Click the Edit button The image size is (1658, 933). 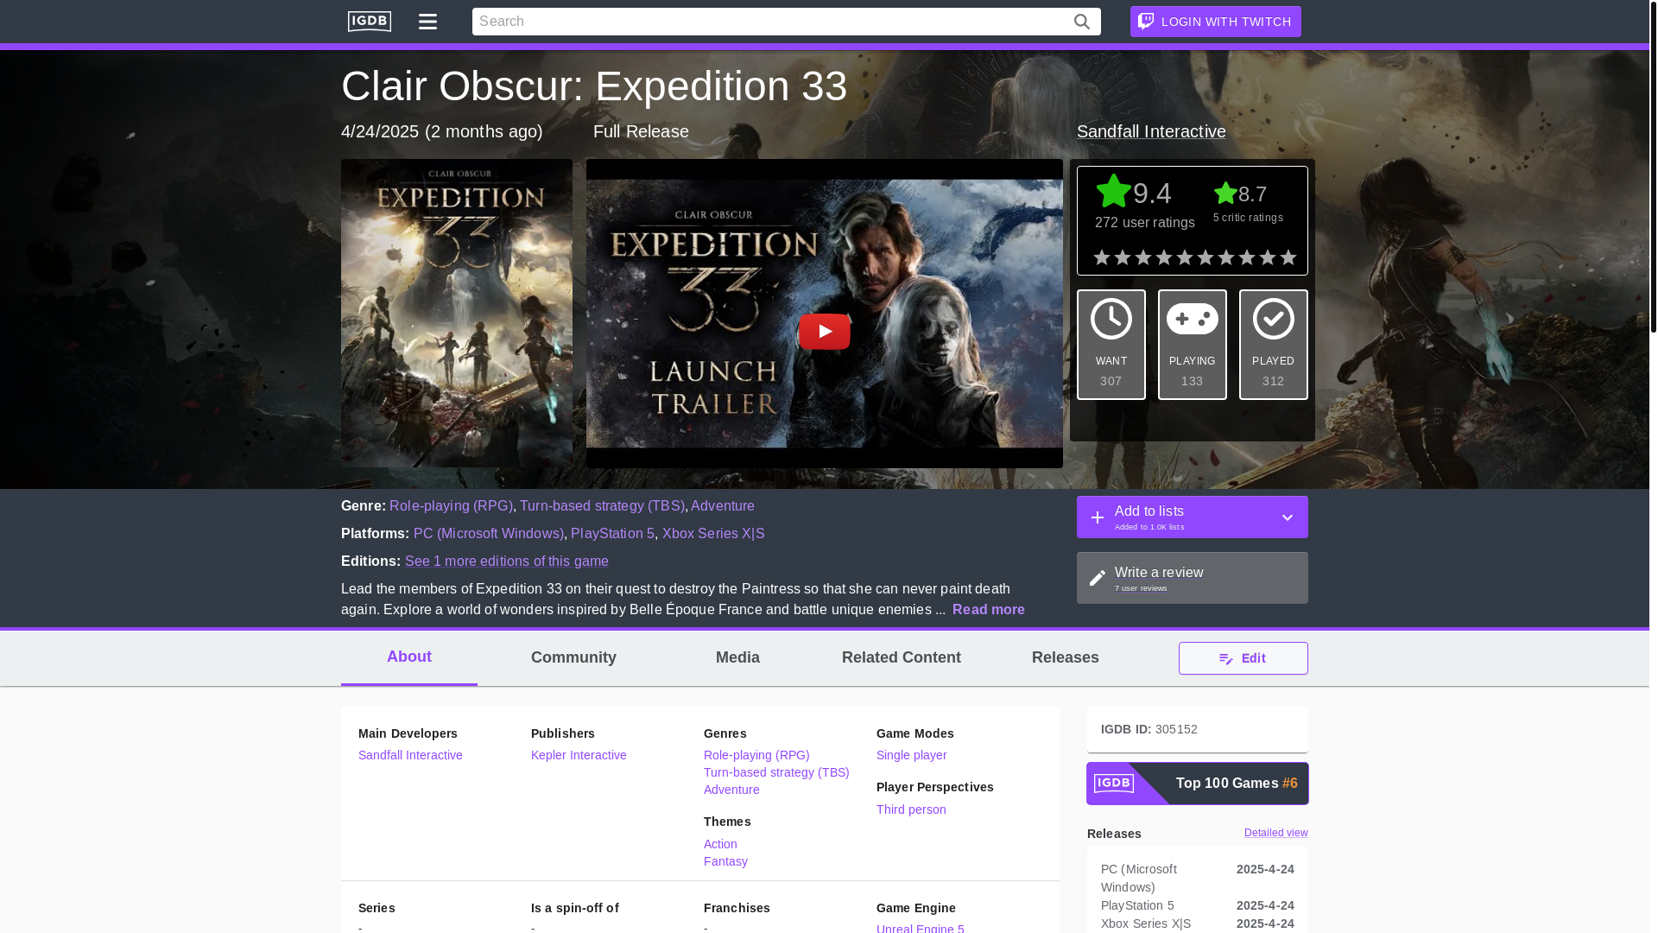pyautogui.click(x=1243, y=658)
